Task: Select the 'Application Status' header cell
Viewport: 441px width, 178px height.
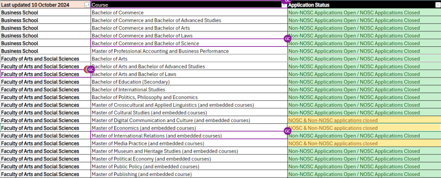Action: point(364,5)
